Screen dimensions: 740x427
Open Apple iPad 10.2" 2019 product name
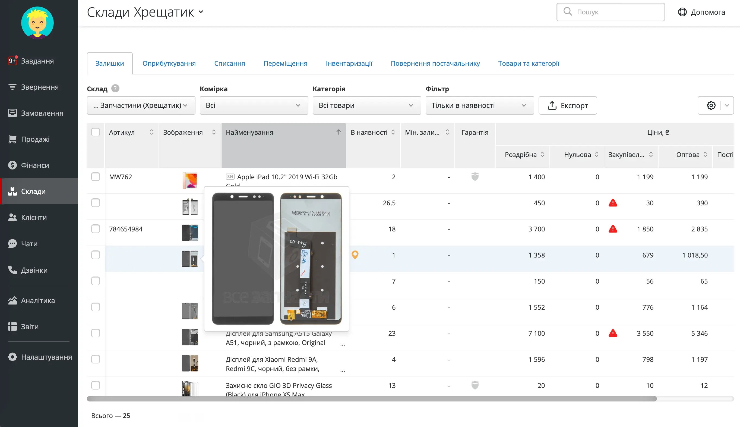pos(287,177)
